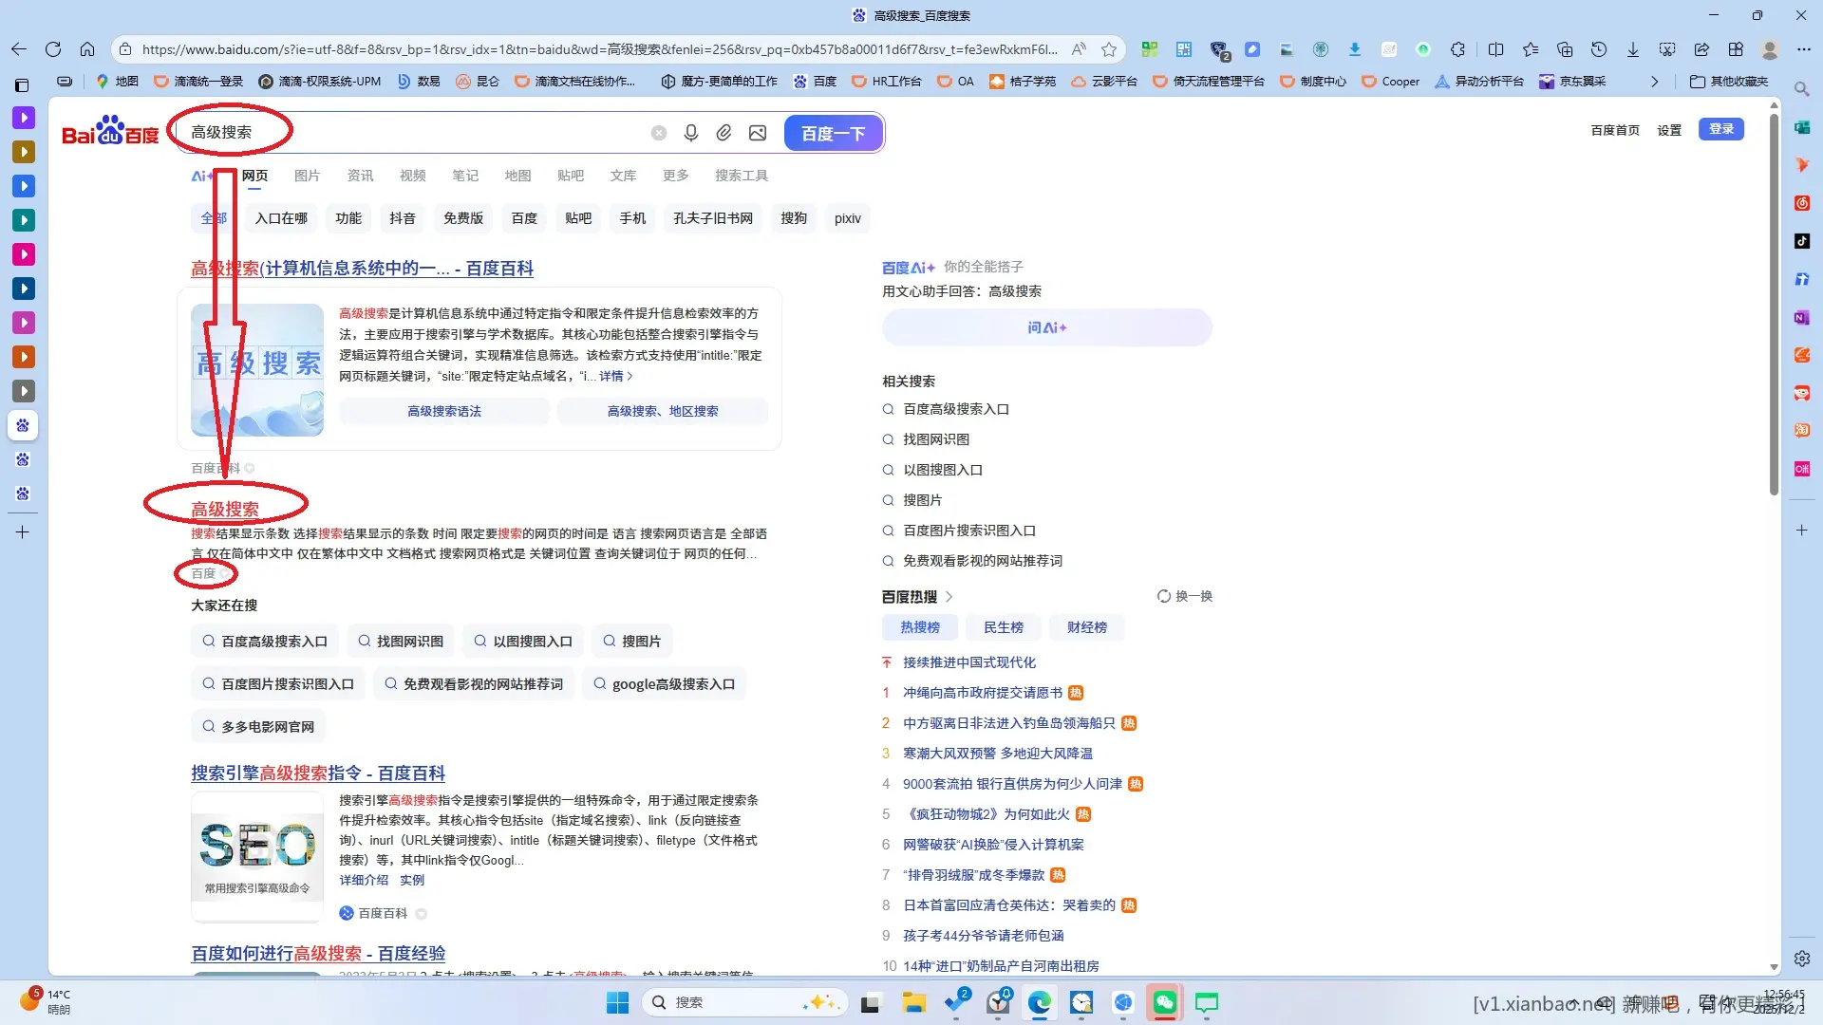Open the 更多 dropdown in Baidu navigation
Screen dimensions: 1823x1025
[675, 175]
